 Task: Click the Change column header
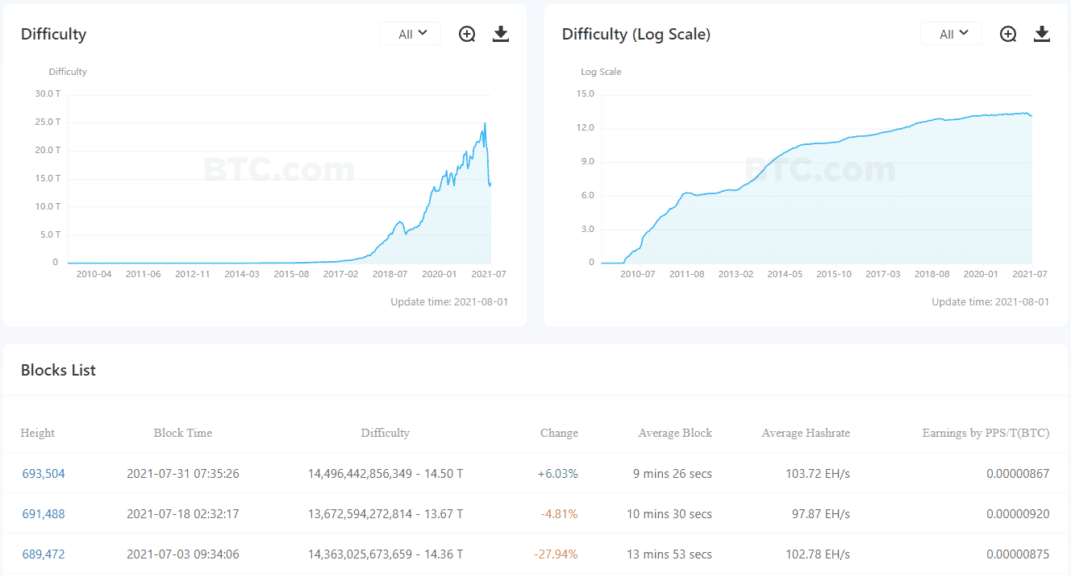tap(559, 433)
